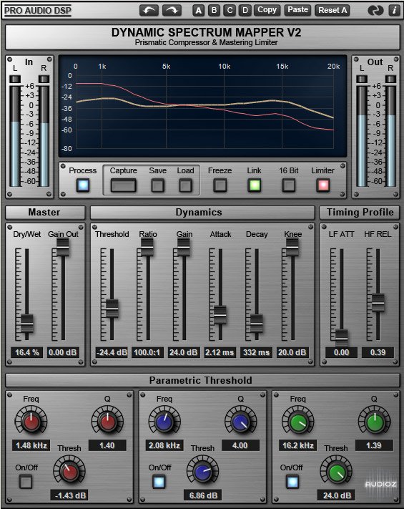Click the redo arrow button
The width and height of the screenshot is (404, 509).
click(x=172, y=11)
